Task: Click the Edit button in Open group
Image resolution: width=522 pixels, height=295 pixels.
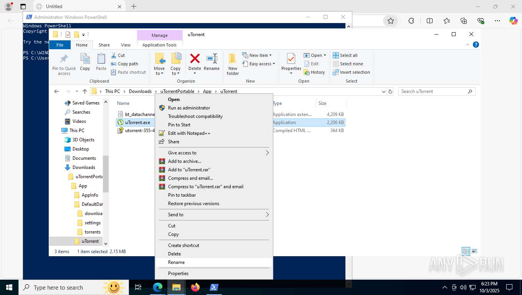Action: click(x=311, y=64)
